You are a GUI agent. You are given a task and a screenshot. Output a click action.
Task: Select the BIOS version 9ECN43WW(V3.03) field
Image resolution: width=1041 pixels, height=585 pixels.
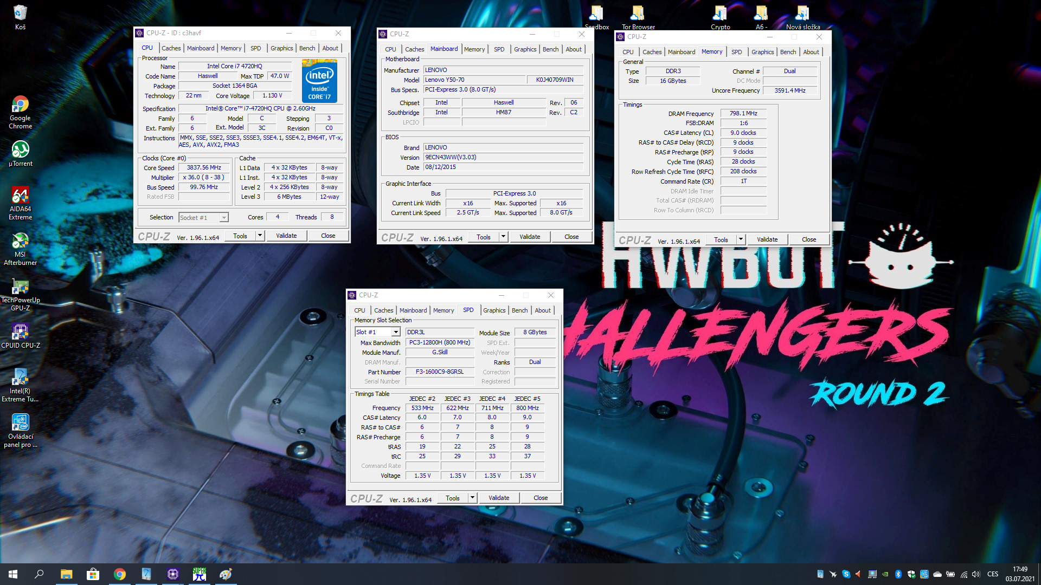503,158
